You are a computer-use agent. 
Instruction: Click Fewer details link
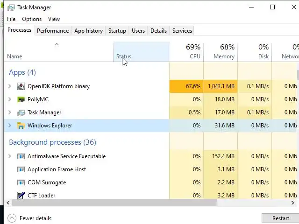[36, 218]
